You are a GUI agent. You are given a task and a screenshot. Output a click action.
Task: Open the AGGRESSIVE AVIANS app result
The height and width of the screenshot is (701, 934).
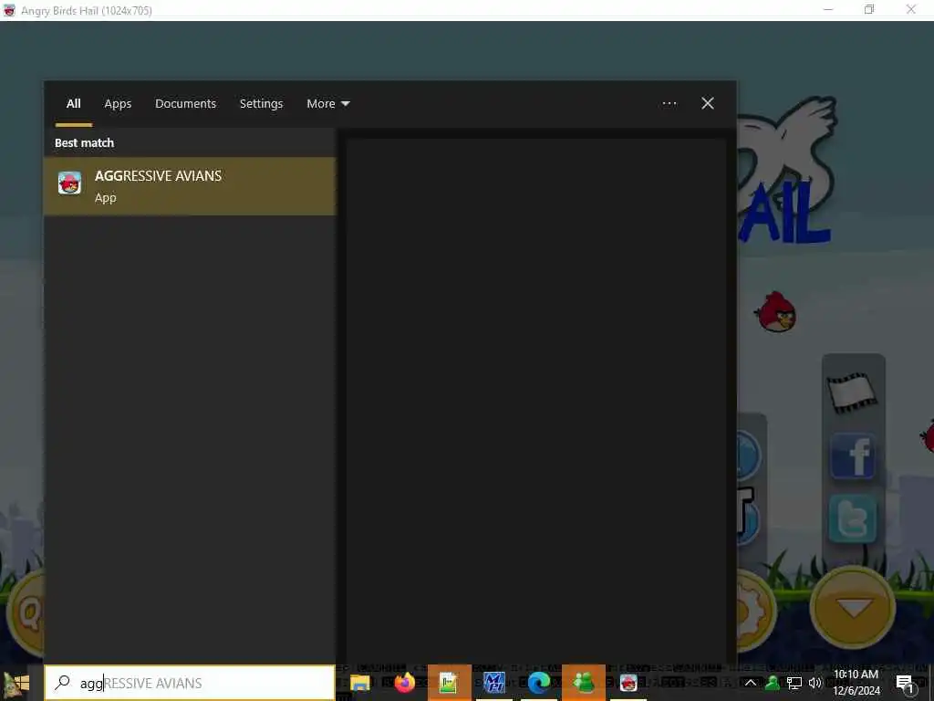(190, 186)
